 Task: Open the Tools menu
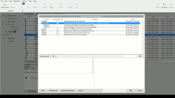tap(30, 1)
